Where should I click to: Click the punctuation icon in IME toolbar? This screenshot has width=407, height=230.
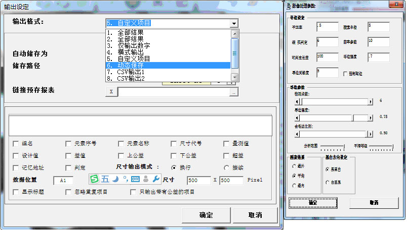tap(125, 180)
